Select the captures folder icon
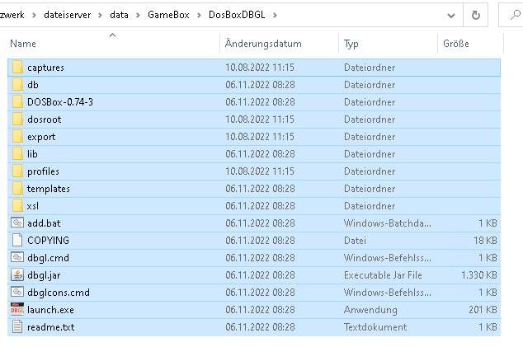Image resolution: width=523 pixels, height=347 pixels. (x=17, y=67)
